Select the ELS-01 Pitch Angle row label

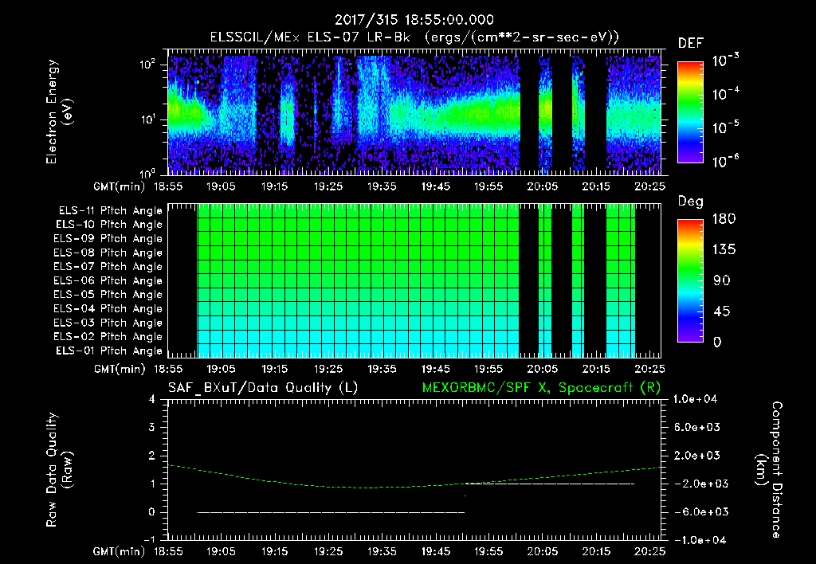[x=109, y=351]
